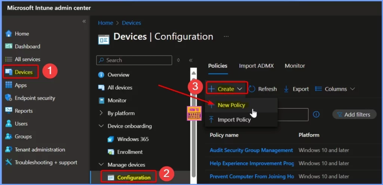The width and height of the screenshot is (383, 185).
Task: Open Troubleshooting + support in navigation
Action: (46, 162)
